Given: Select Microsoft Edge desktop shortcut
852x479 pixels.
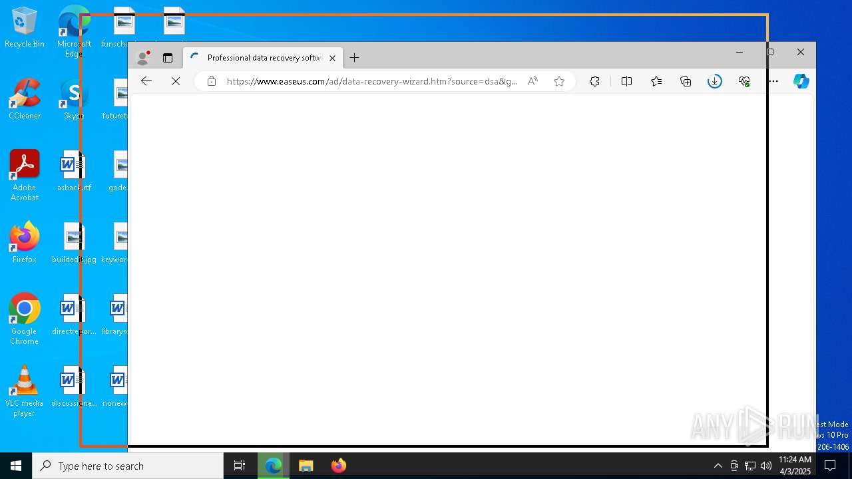Looking at the screenshot, I should pos(74,31).
